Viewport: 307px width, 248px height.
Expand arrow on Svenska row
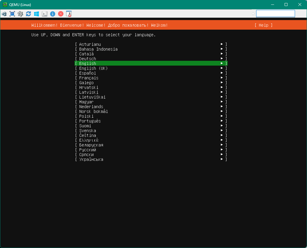[222, 130]
